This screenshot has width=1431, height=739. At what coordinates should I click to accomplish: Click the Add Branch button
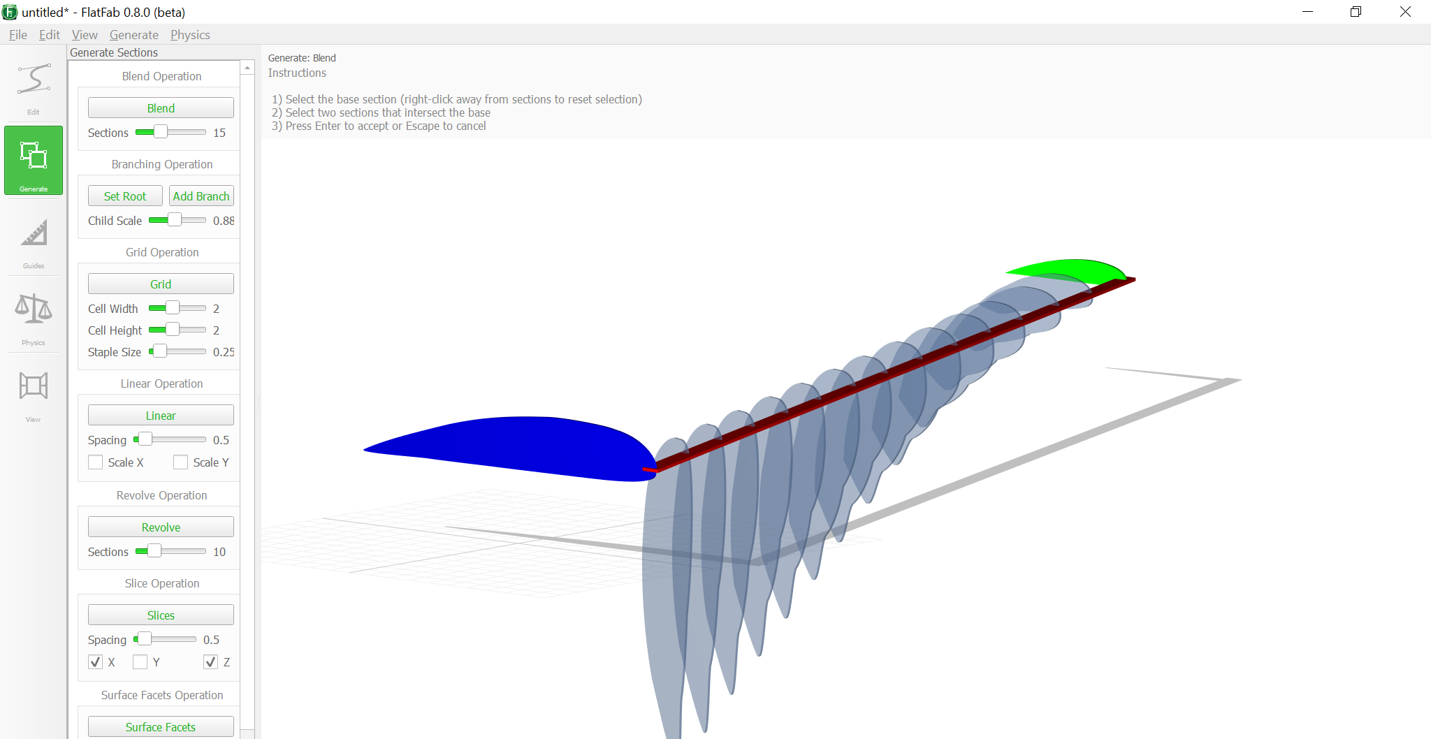(x=201, y=196)
